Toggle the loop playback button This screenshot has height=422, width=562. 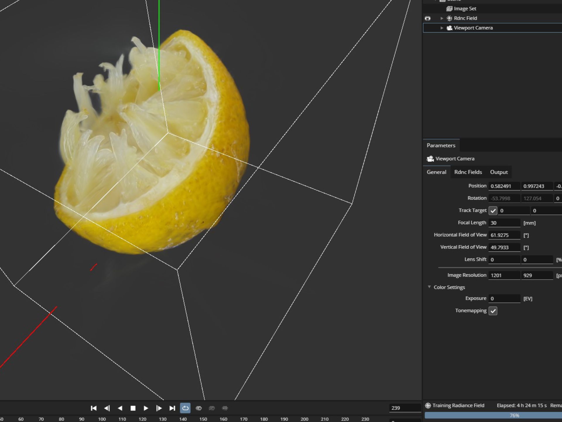tap(185, 408)
